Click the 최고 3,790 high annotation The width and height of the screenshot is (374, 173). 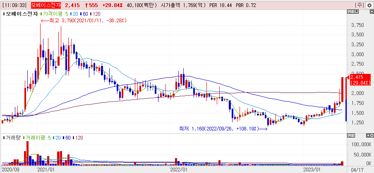(x=84, y=21)
